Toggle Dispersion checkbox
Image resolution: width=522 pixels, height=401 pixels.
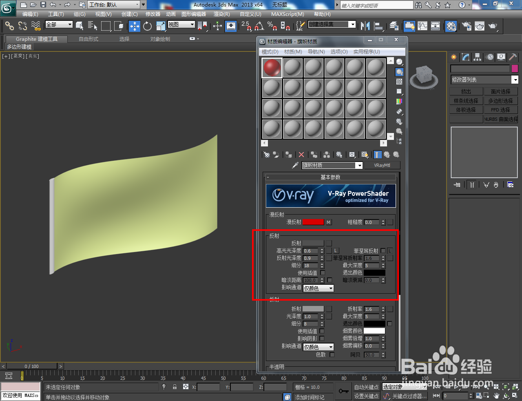332,355
